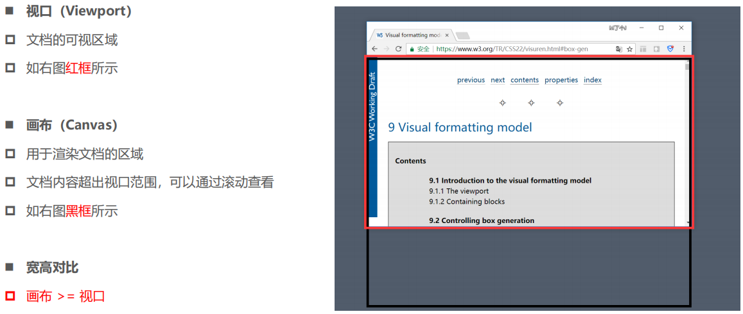Close the Chrome window

pos(681,28)
